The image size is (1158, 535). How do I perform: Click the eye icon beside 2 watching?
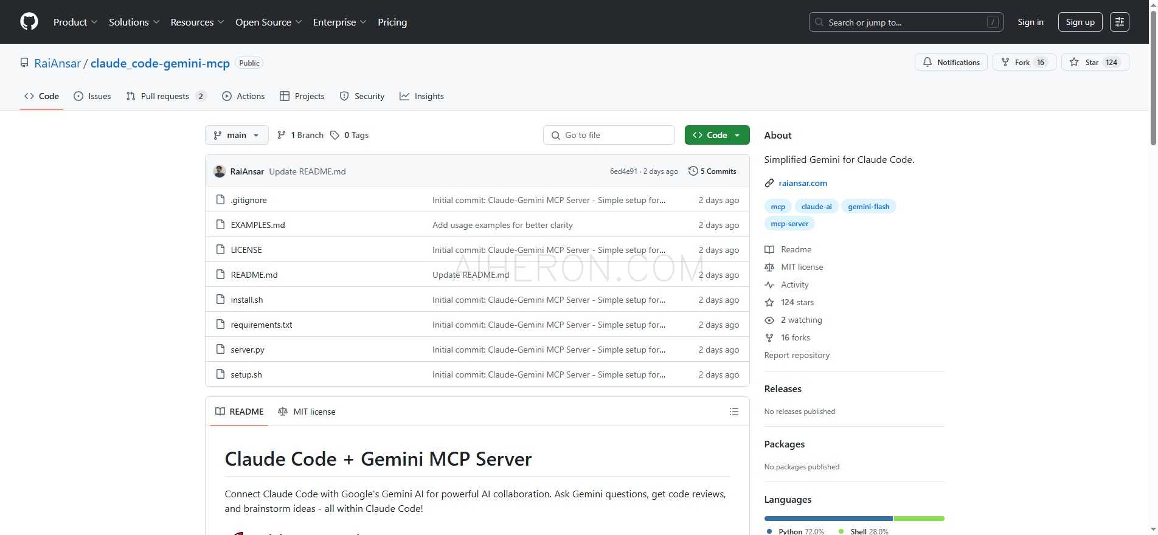tap(769, 320)
